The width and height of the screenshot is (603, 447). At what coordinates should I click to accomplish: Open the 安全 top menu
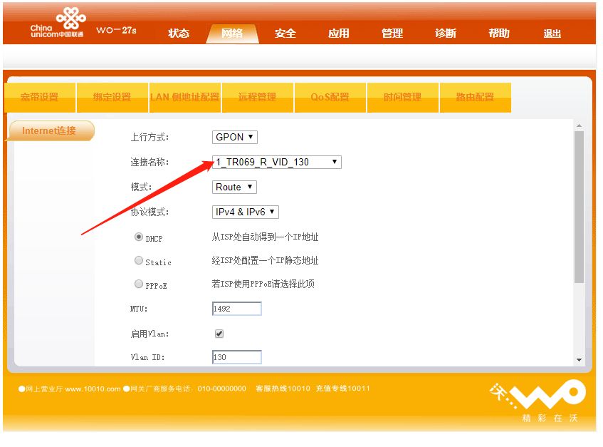coord(285,34)
